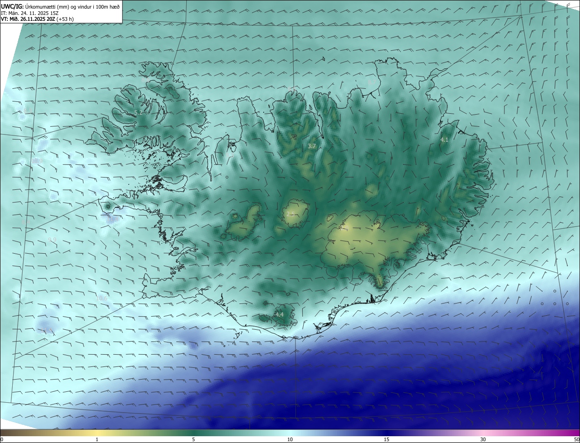The height and width of the screenshot is (443, 580).
Task: Click the 'VT: Mið. 26.11.2025 20Z (+53 h)' line
Action: [37, 19]
